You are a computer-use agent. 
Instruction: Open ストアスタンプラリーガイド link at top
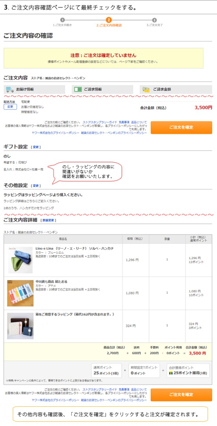pyautogui.click(x=100, y=122)
